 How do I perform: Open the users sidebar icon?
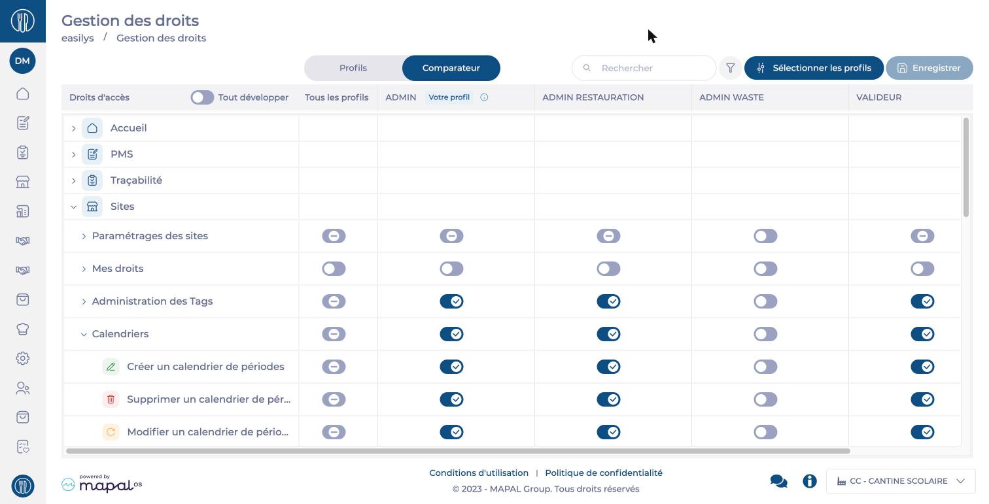point(23,388)
